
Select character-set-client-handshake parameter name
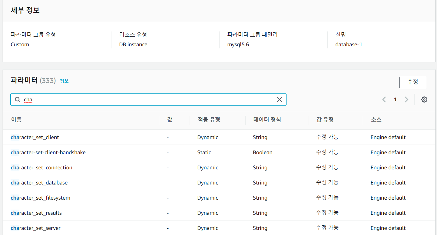[x=48, y=152]
